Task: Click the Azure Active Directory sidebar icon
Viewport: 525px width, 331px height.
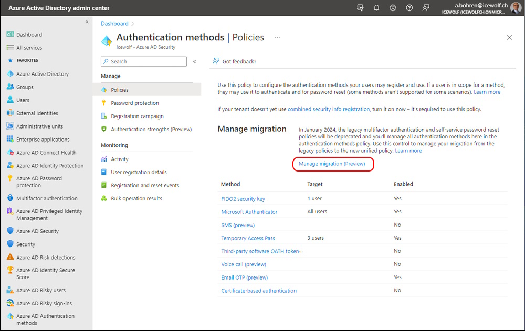Action: (10, 73)
